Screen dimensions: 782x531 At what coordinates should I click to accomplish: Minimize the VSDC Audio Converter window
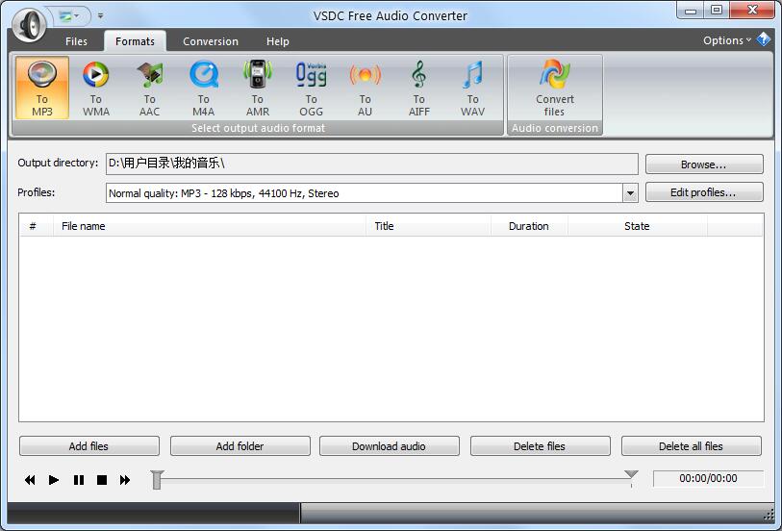pyautogui.click(x=691, y=10)
